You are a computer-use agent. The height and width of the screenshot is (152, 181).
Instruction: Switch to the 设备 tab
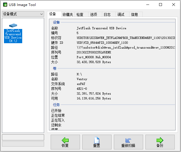point(54,14)
